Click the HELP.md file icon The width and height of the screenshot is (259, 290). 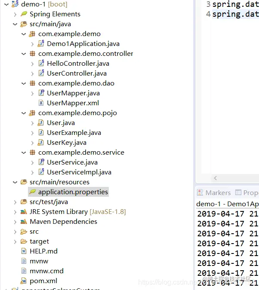(24, 251)
